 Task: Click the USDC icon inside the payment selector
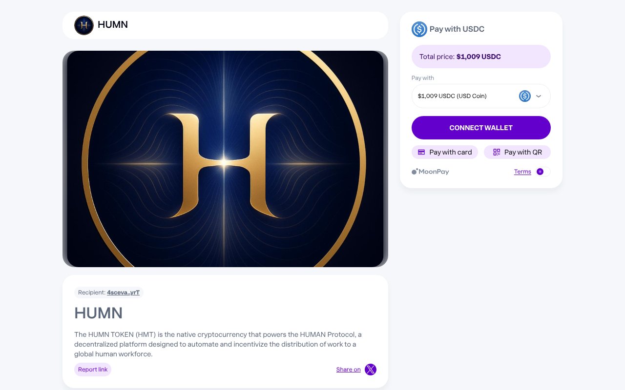525,96
